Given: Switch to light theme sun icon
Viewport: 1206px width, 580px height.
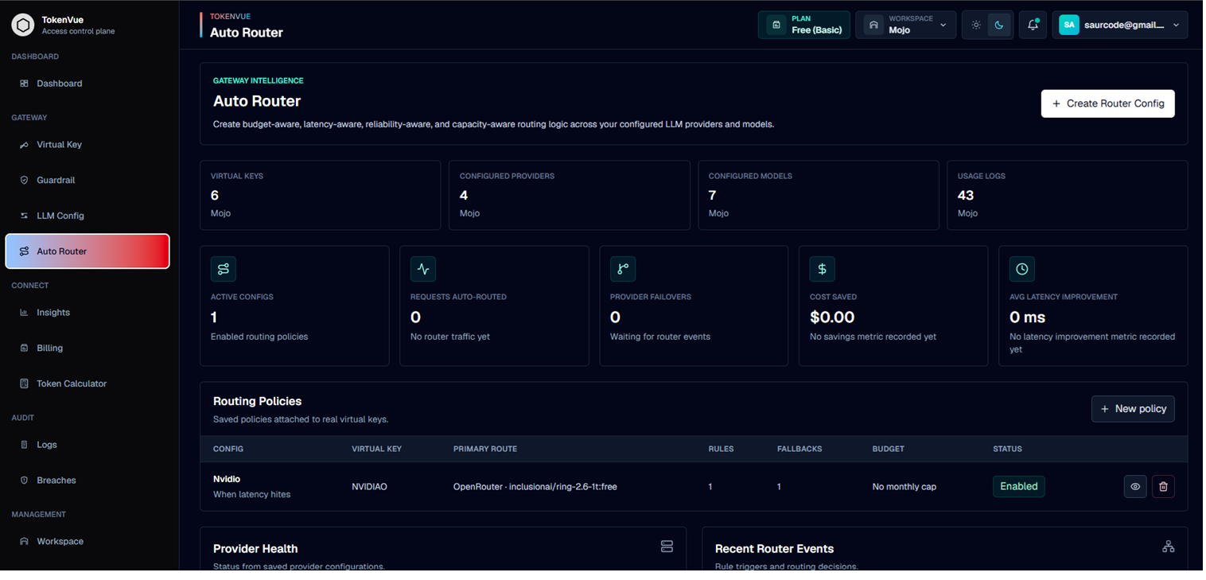Looking at the screenshot, I should (x=976, y=25).
